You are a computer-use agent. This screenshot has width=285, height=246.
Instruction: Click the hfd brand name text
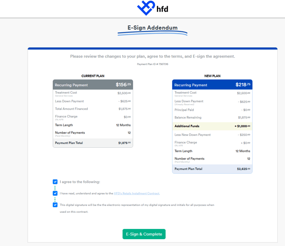(162, 9)
